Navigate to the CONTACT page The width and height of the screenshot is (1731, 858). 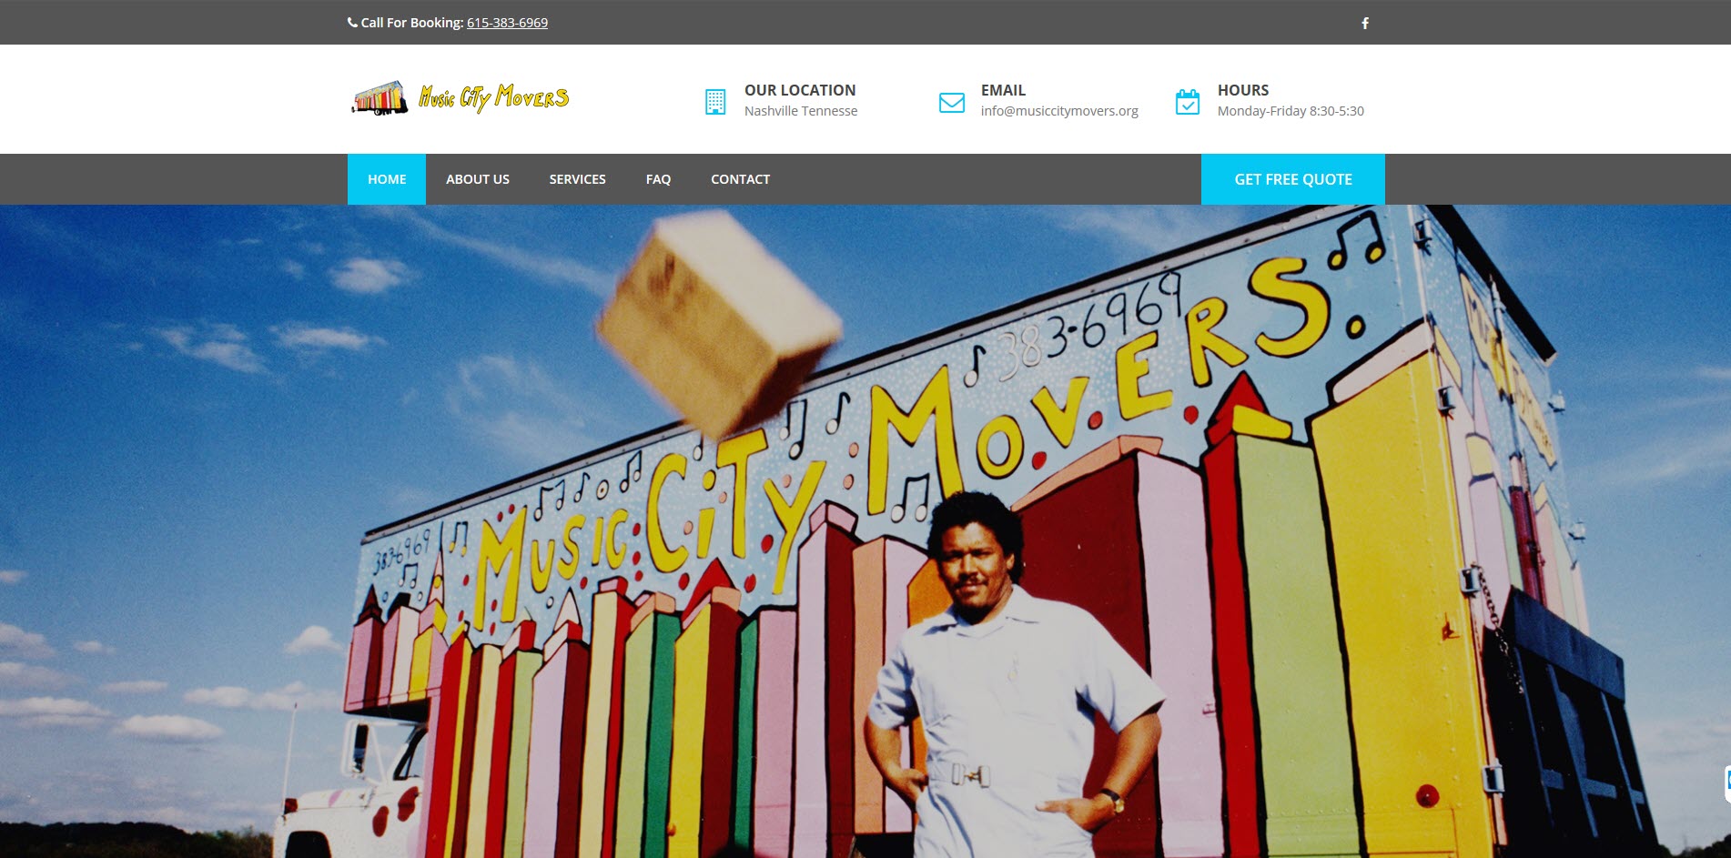coord(740,179)
